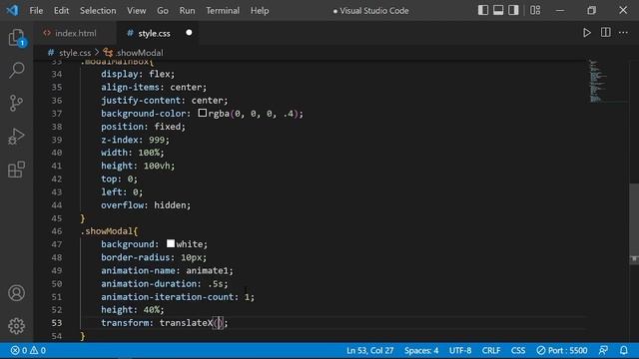Toggle secondary side bar layout icon
The image size is (639, 359).
(513, 10)
